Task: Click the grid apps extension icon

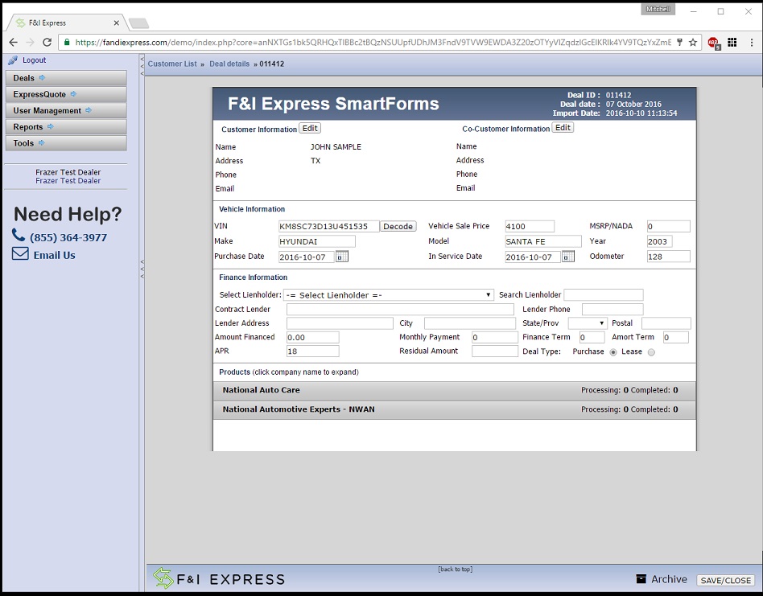Action: 732,43
